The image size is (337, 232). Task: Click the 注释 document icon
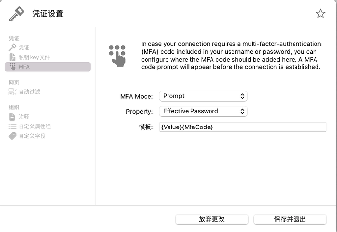click(13, 117)
